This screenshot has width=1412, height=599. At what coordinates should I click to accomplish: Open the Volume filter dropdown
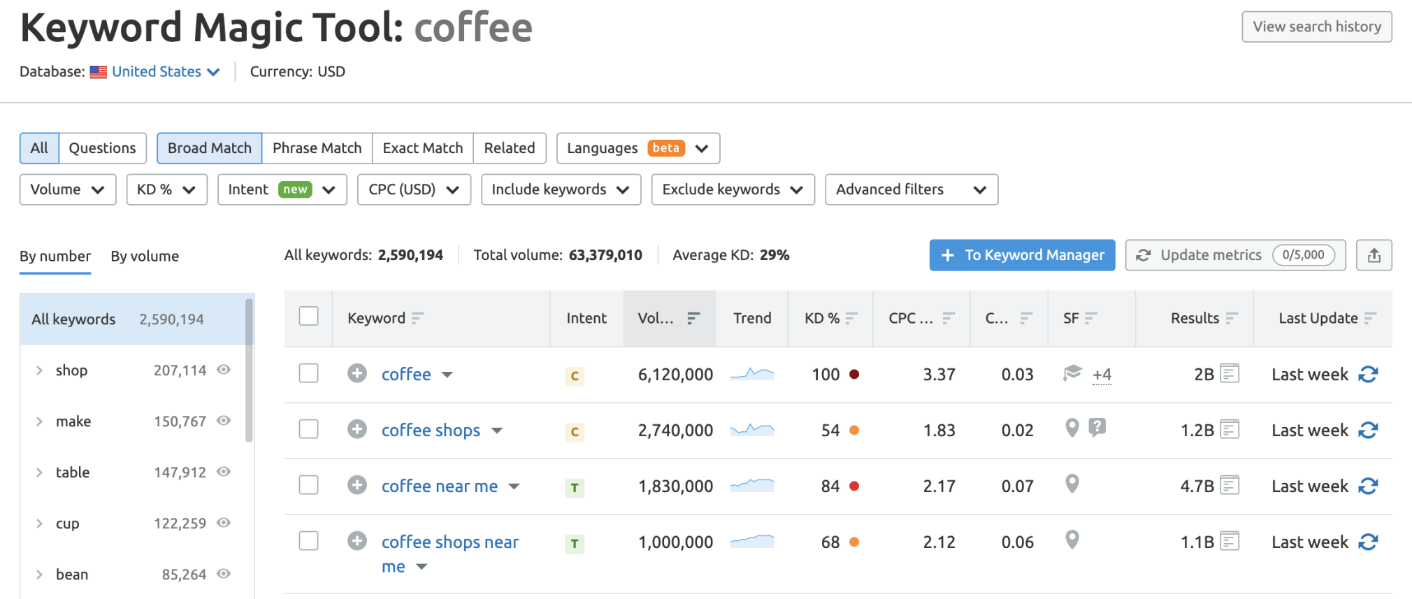click(x=68, y=189)
